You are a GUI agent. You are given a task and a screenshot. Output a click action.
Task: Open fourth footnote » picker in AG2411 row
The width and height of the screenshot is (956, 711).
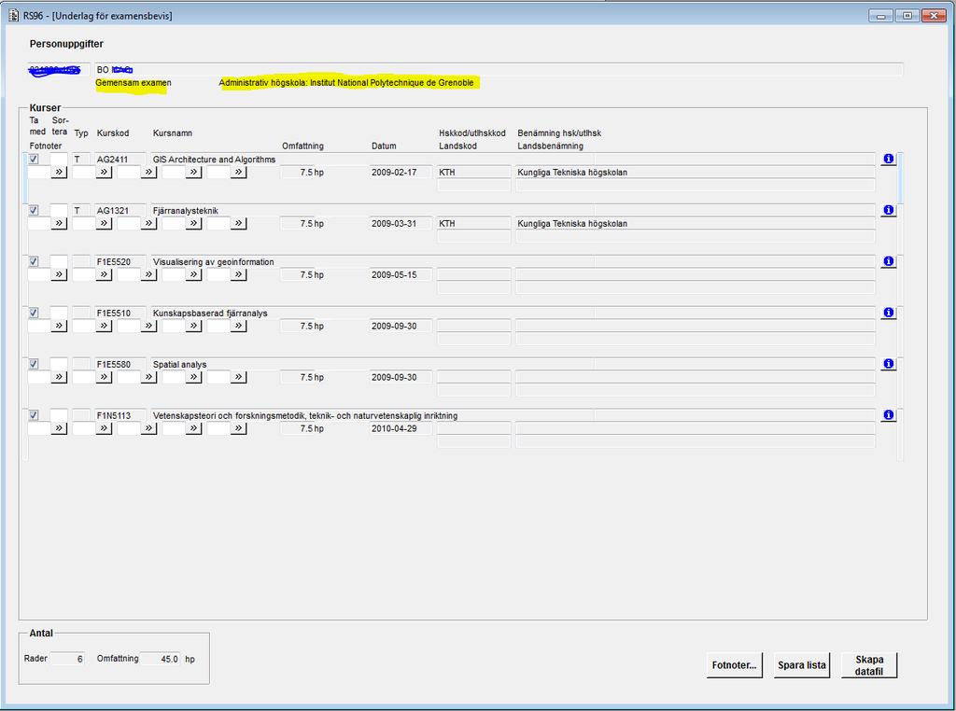[194, 173]
